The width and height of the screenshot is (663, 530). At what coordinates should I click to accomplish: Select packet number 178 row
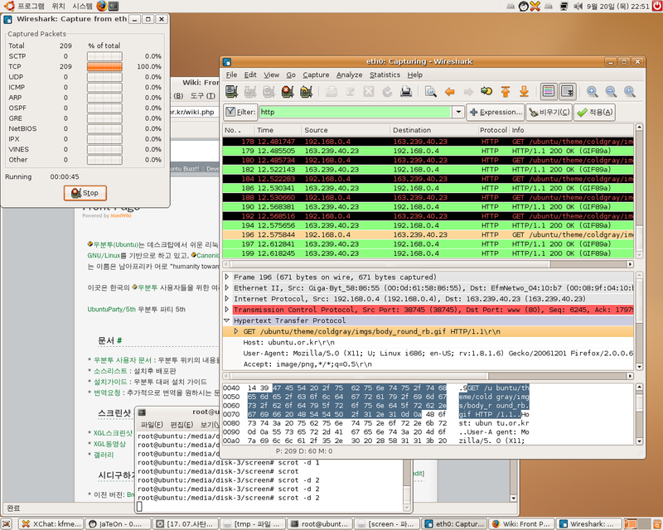coord(428,142)
